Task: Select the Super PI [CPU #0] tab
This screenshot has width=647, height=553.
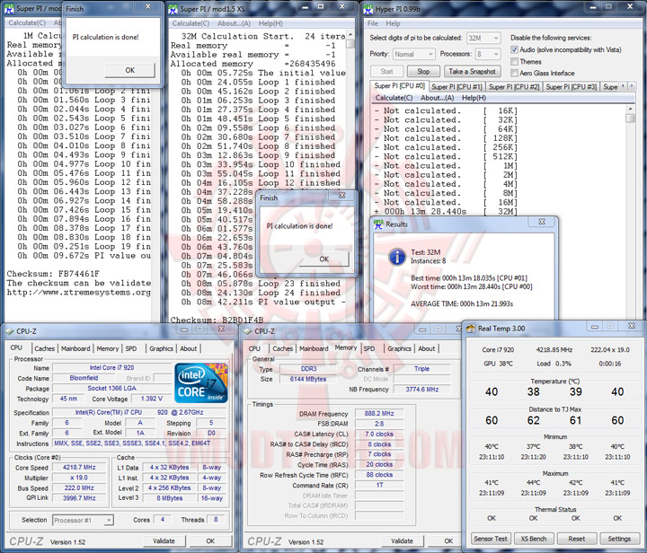Action: (399, 85)
